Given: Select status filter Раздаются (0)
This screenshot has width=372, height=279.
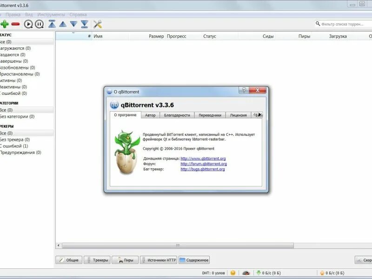Looking at the screenshot, I should point(13,54).
